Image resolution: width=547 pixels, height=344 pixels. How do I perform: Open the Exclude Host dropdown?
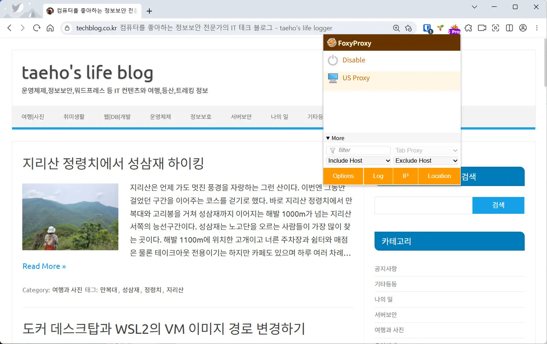click(425, 161)
